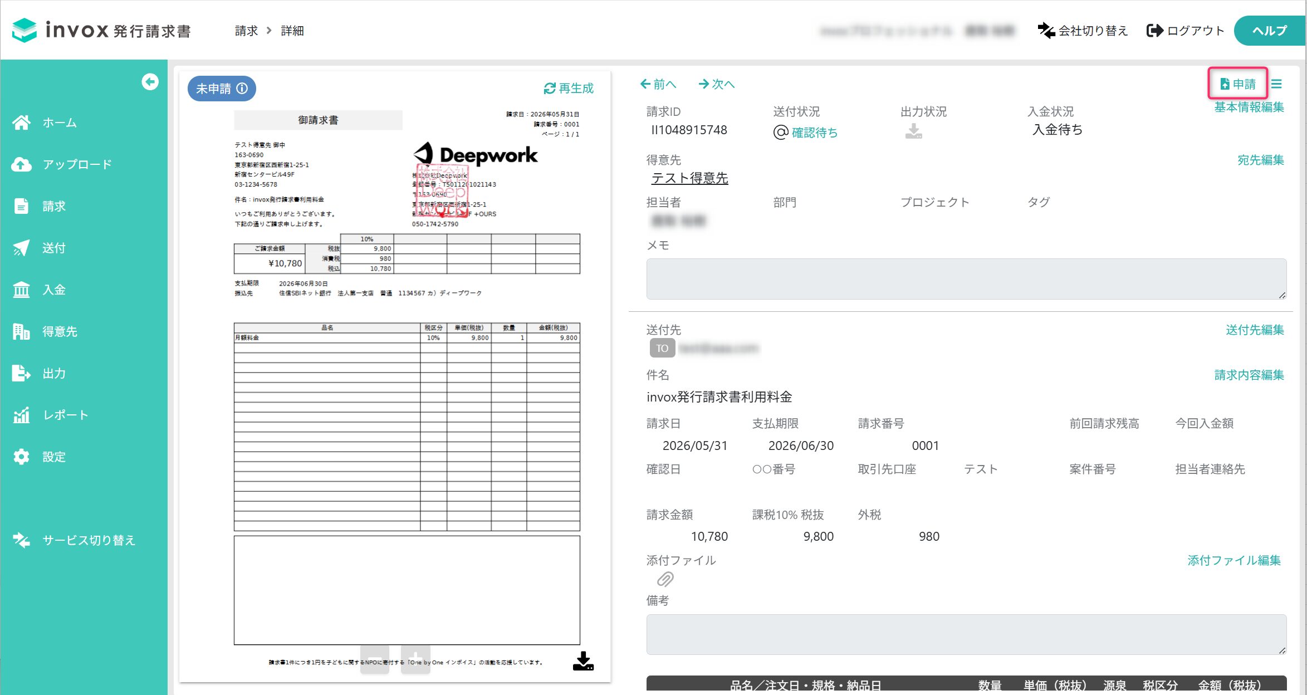The image size is (1307, 695).
Task: Collapse the sidebar with the arrow icon
Action: tap(150, 82)
